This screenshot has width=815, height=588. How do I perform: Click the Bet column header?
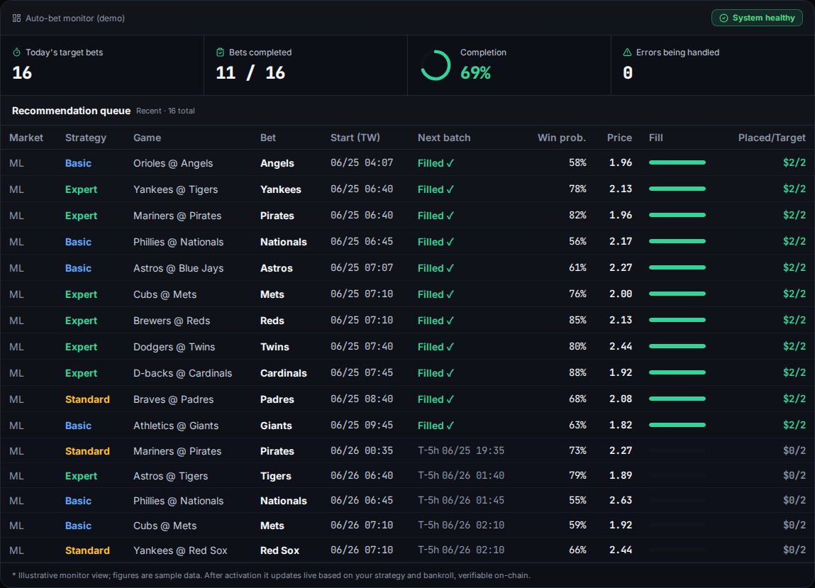point(268,138)
